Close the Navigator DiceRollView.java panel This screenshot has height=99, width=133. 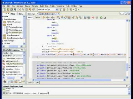tap(24, 50)
